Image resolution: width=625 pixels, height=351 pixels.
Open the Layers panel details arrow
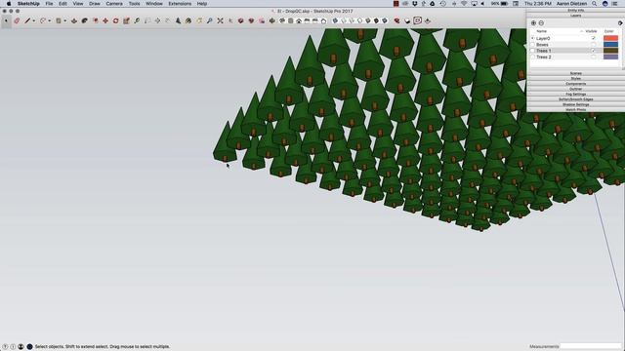pyautogui.click(x=620, y=23)
